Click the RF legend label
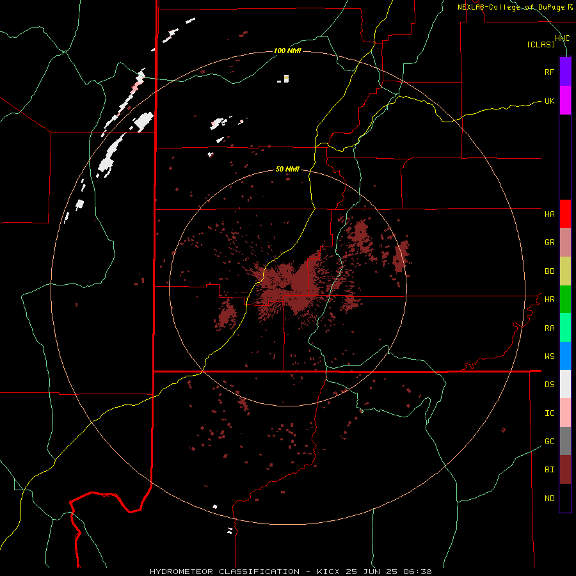 click(549, 72)
